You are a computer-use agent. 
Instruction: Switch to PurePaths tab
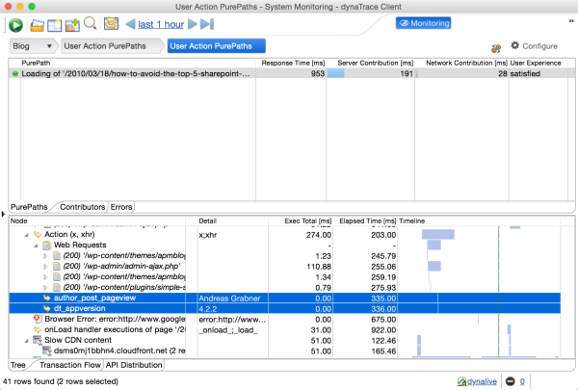tap(29, 207)
